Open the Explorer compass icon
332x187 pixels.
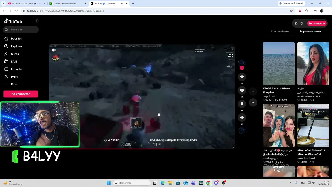coord(6,46)
